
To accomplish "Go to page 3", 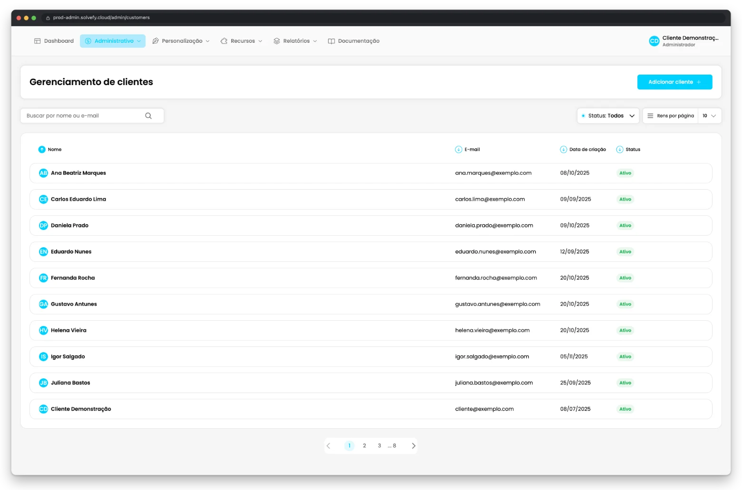I will point(379,446).
